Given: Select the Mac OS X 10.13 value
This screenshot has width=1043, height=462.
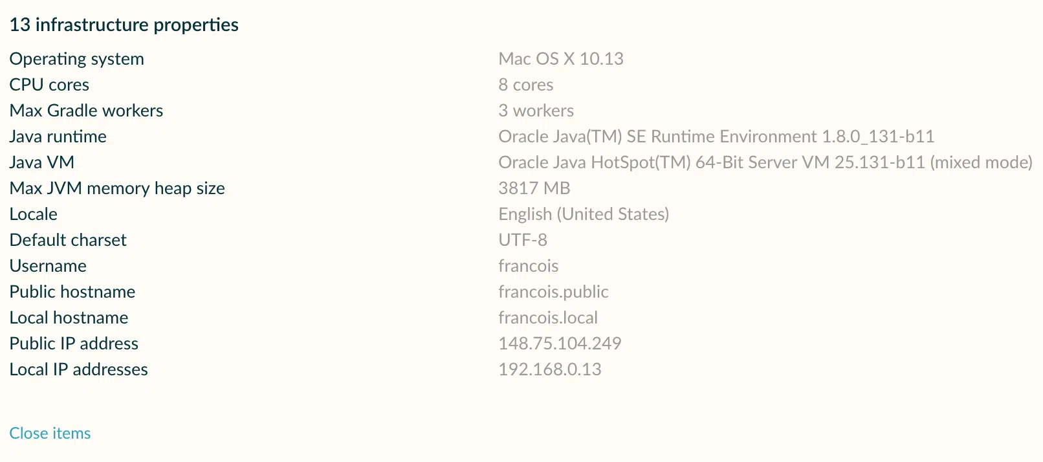Looking at the screenshot, I should click(x=560, y=59).
